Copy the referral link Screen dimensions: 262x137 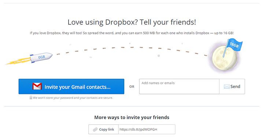(103, 129)
